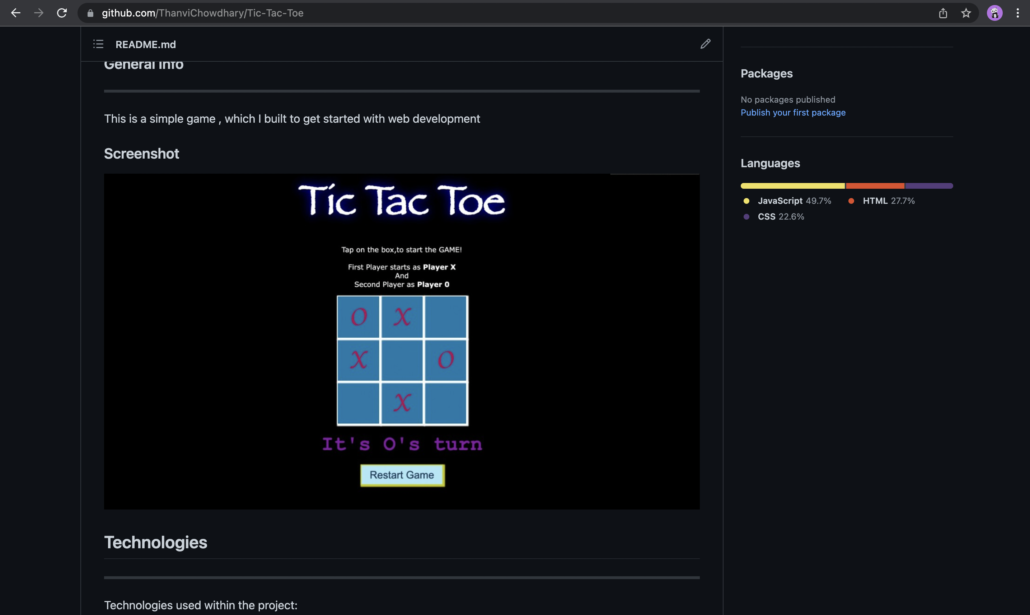Viewport: 1030px width, 615px height.
Task: Edit README with pencil icon
Action: click(705, 44)
